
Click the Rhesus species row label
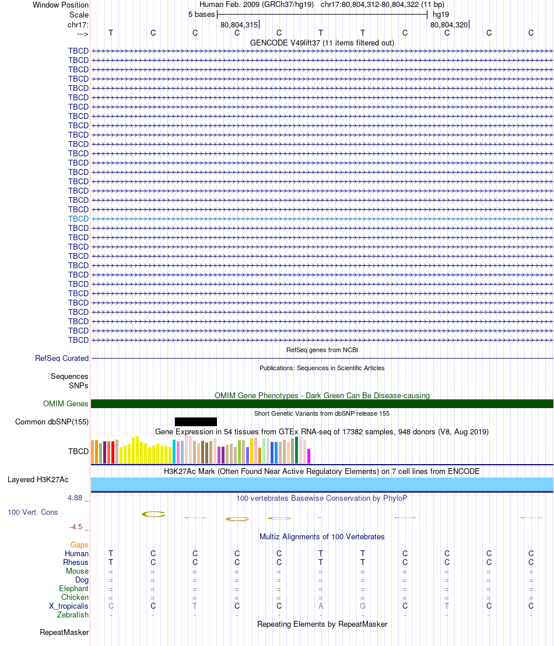[x=76, y=563]
